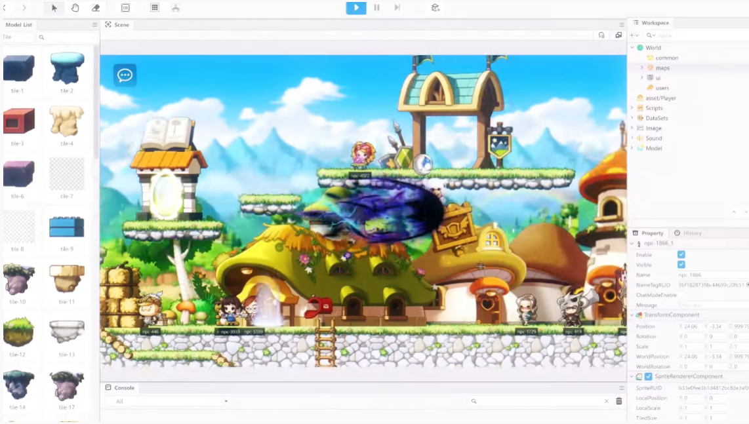The image size is (749, 424).
Task: Select tile-14 model thumbnail
Action: (x=18, y=385)
